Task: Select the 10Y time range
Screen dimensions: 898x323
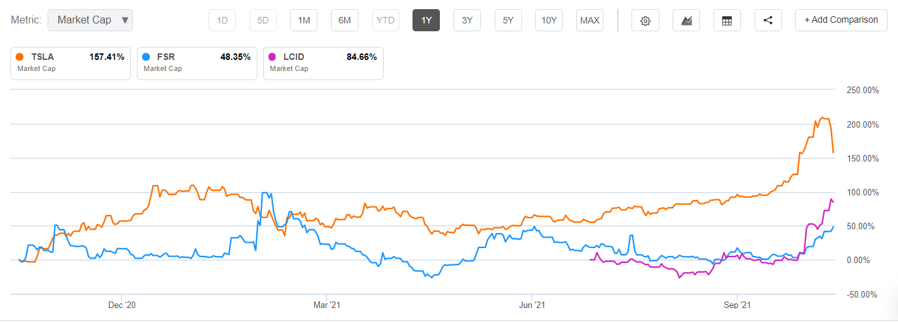Action: tap(549, 20)
